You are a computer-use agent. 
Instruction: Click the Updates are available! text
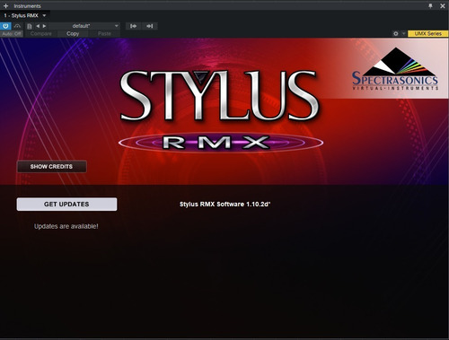pyautogui.click(x=66, y=226)
